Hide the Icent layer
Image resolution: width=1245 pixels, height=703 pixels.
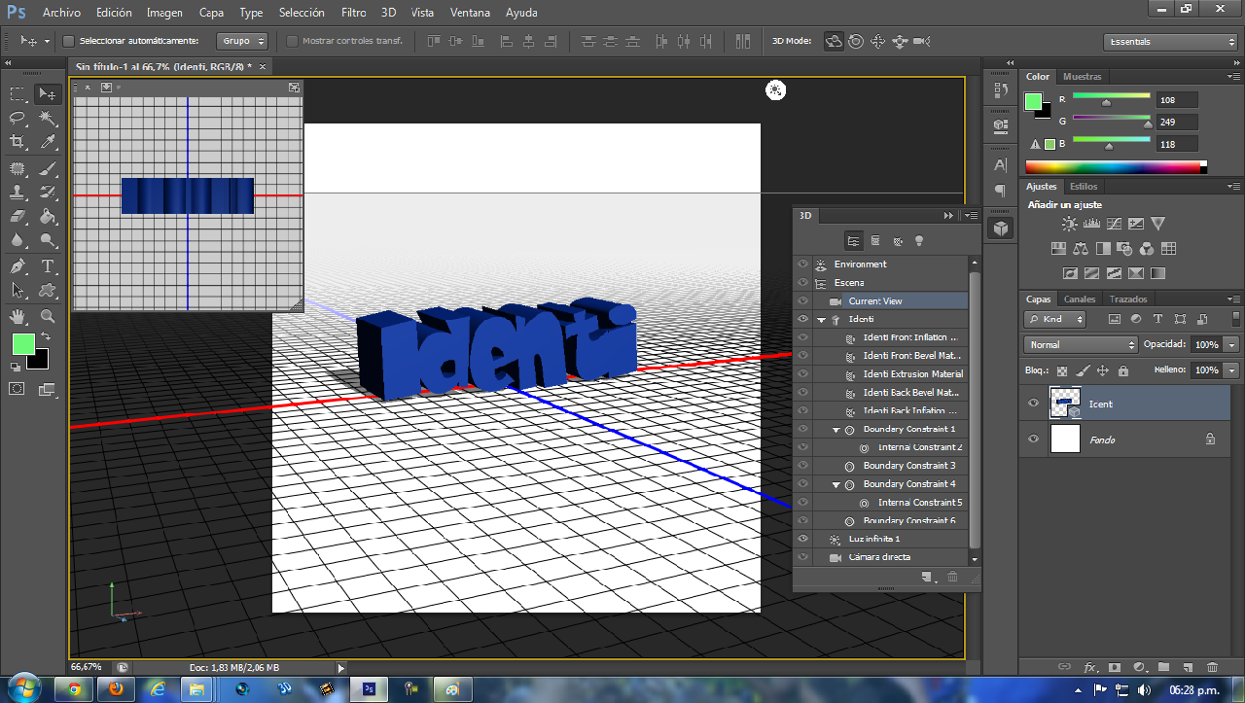coord(1033,404)
